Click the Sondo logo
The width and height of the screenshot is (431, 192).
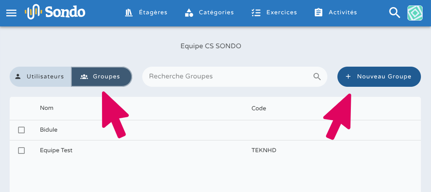pos(55,12)
